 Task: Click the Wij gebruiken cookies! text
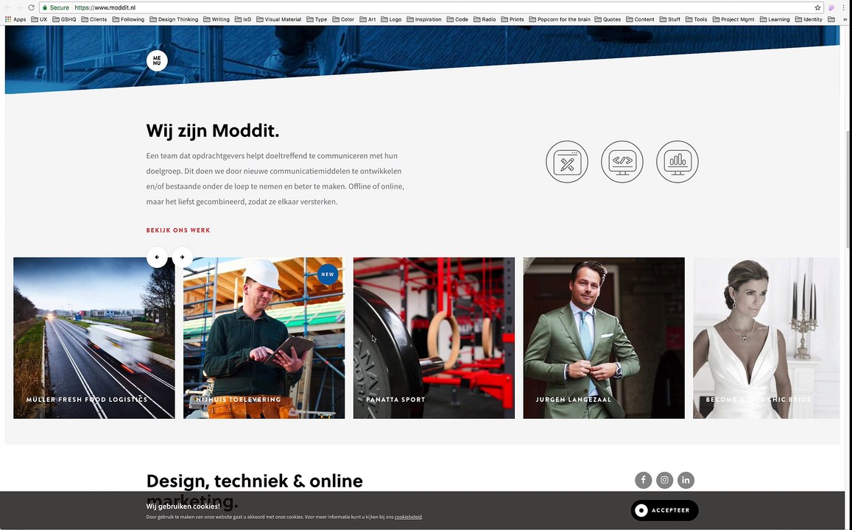coord(183,506)
